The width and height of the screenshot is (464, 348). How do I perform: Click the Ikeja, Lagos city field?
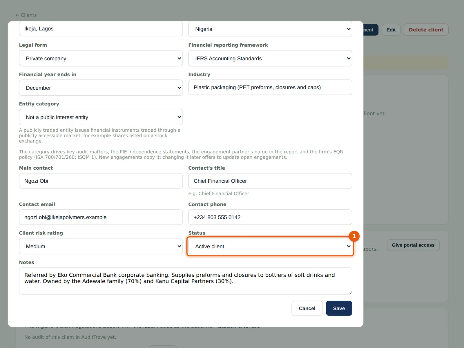pyautogui.click(x=101, y=28)
